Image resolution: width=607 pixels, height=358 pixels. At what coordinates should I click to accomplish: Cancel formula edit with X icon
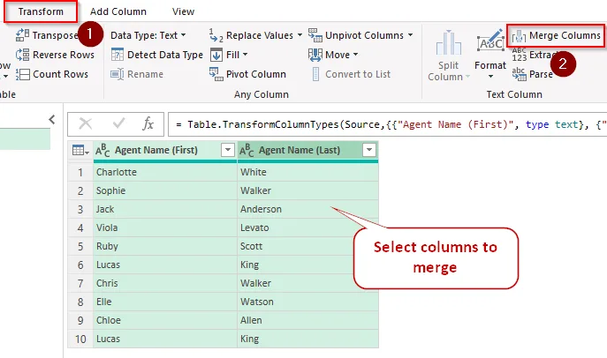tap(85, 124)
